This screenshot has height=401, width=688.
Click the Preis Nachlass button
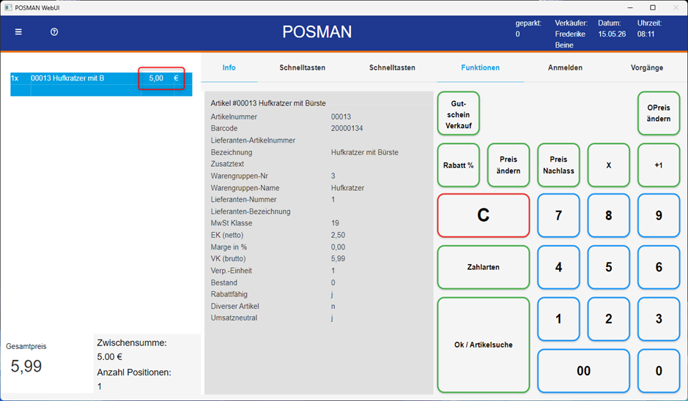point(558,165)
